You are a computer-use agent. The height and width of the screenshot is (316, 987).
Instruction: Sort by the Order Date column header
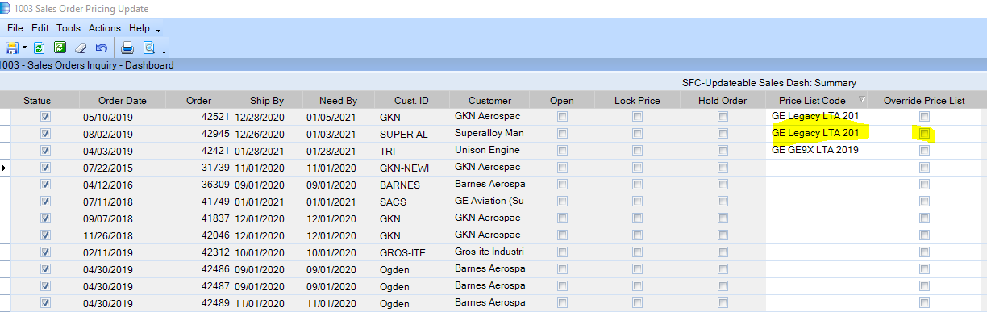(x=123, y=101)
